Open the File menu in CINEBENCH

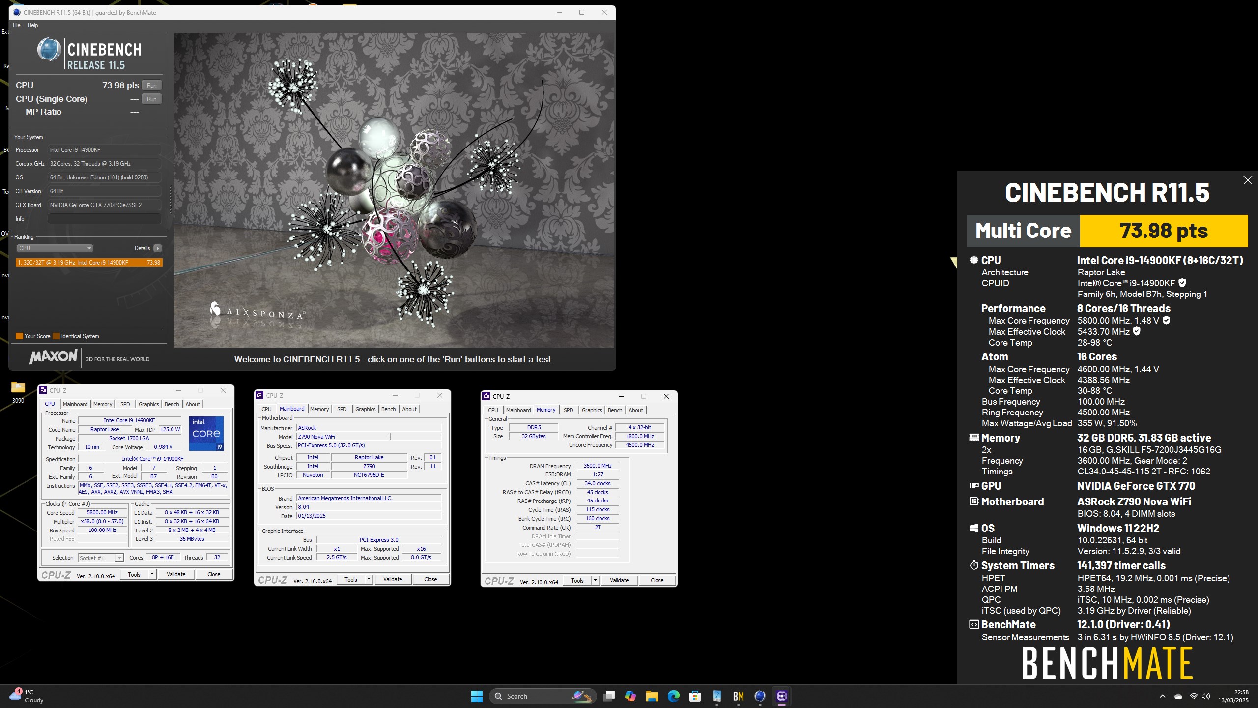pyautogui.click(x=16, y=25)
